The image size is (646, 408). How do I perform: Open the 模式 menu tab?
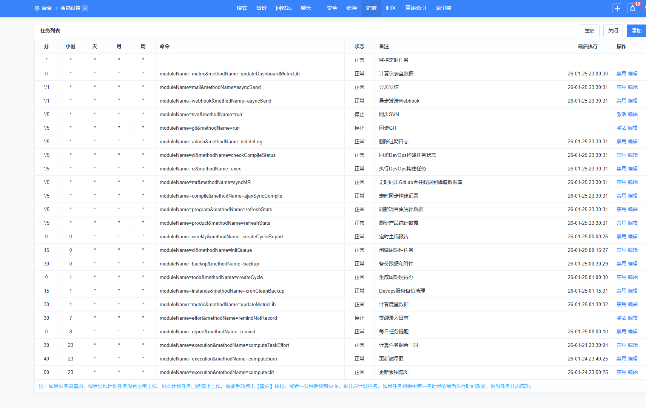coord(242,8)
